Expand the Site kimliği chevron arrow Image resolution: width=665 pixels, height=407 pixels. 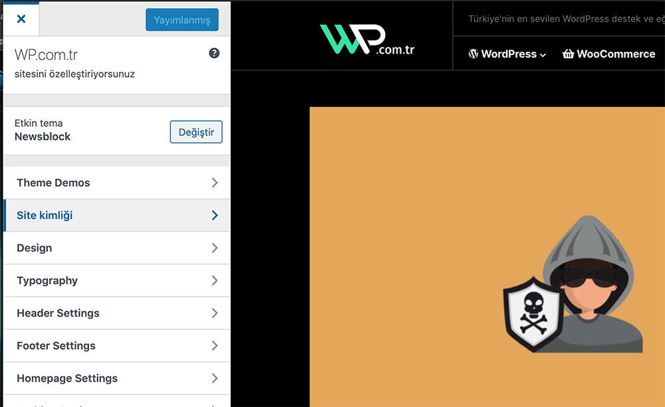215,215
